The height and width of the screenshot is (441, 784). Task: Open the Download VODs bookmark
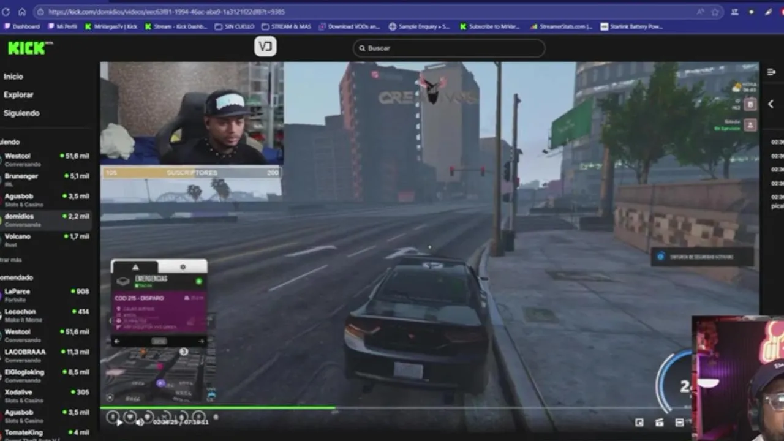coord(350,27)
